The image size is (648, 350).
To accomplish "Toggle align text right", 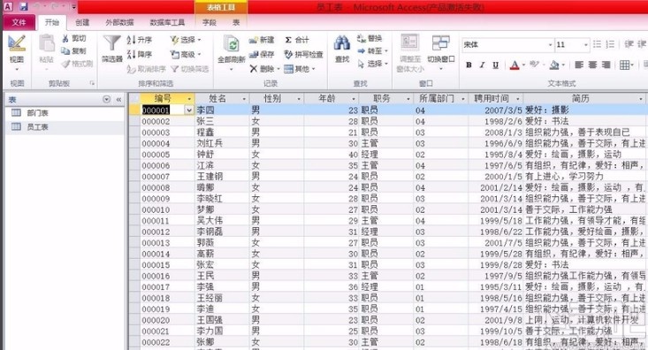I will coord(606,65).
